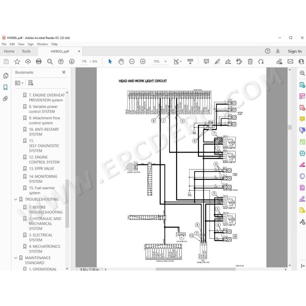The height and width of the screenshot is (306, 306).
Task: Open zoom percentage dropdown
Action: 166,62
